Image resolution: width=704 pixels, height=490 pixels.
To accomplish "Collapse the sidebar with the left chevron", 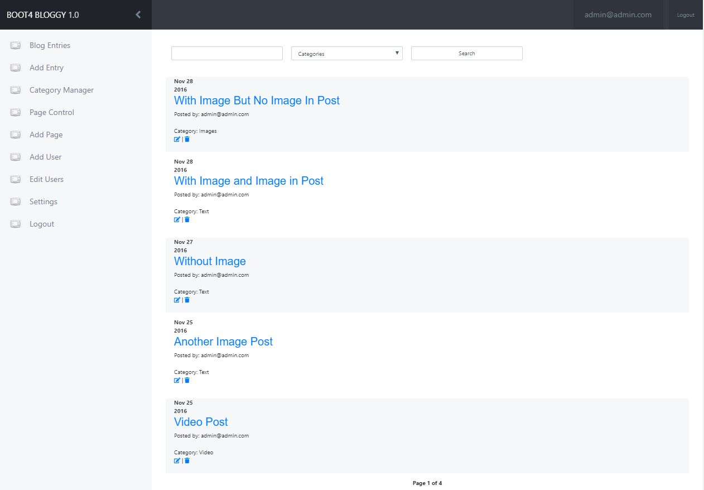I will pyautogui.click(x=138, y=15).
